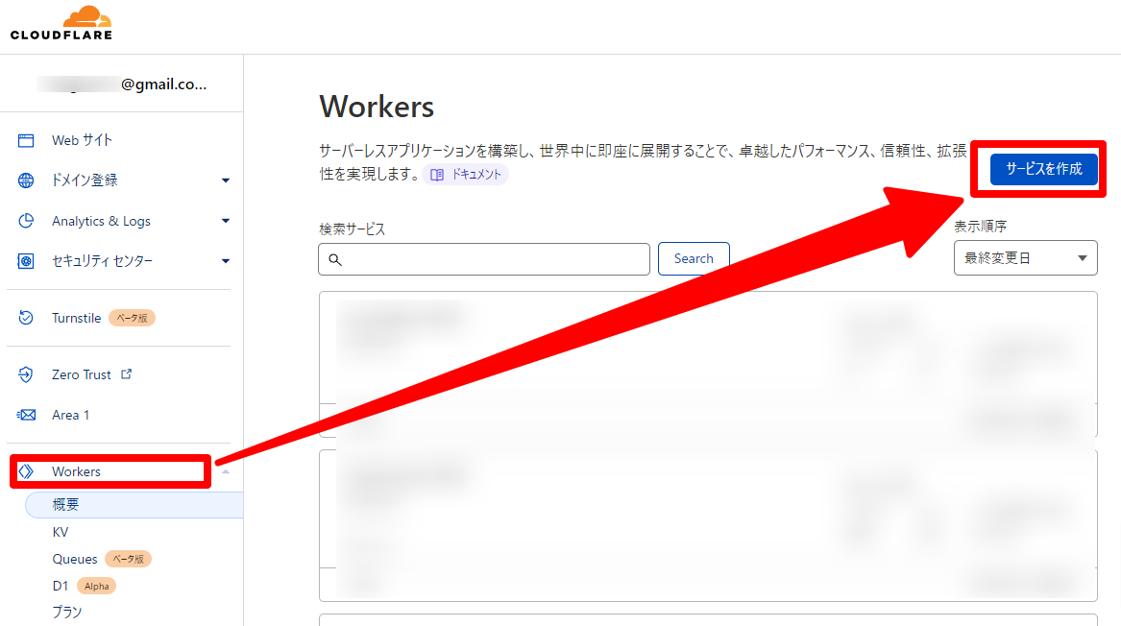Image resolution: width=1121 pixels, height=626 pixels.
Task: Click the 表示順序 label
Action: pyautogui.click(x=980, y=227)
